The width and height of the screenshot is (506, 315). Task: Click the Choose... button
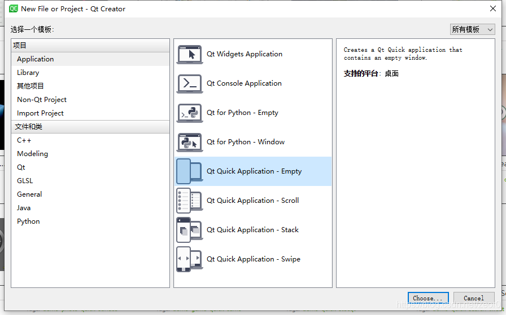pos(428,298)
